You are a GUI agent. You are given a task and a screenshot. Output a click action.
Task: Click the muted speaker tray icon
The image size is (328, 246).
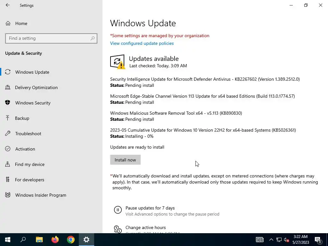(287, 240)
